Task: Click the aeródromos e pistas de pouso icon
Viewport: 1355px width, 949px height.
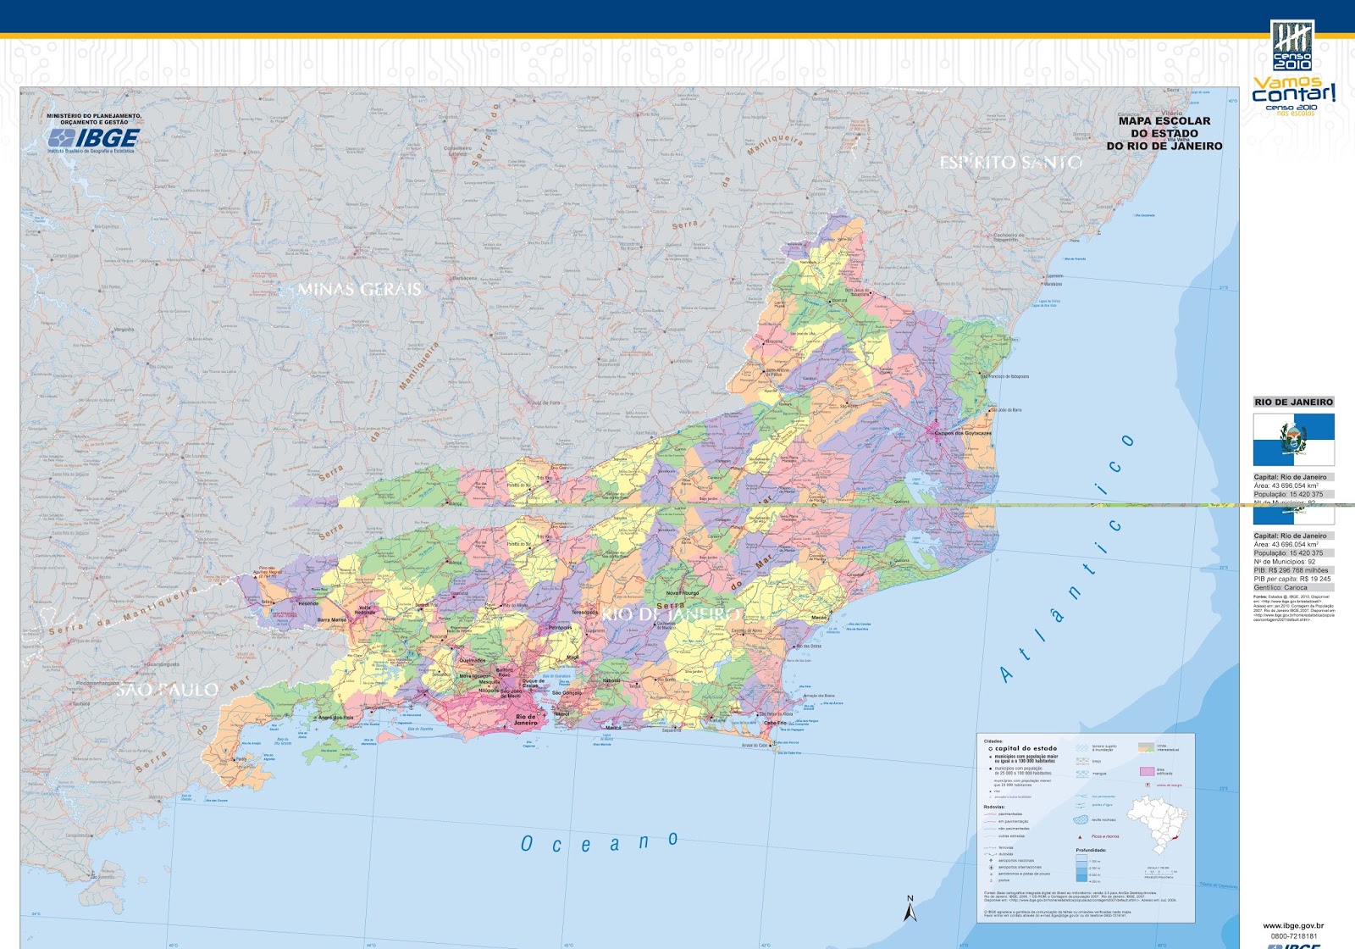Action: pos(991,874)
